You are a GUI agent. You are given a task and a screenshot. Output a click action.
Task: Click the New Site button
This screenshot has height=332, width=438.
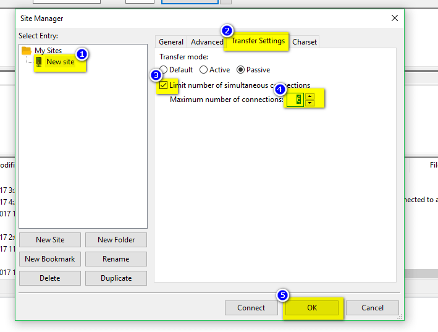tap(50, 240)
